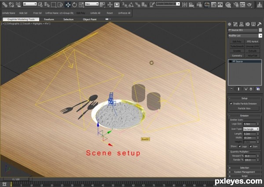This screenshot has width=264, height=187.
Task: Toggle the Show Icon checkbox
Action: pos(251,146)
